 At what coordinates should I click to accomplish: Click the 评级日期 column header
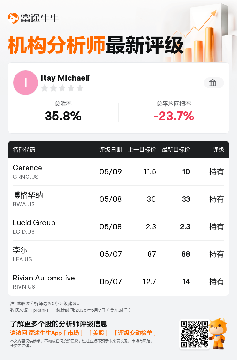(x=111, y=150)
